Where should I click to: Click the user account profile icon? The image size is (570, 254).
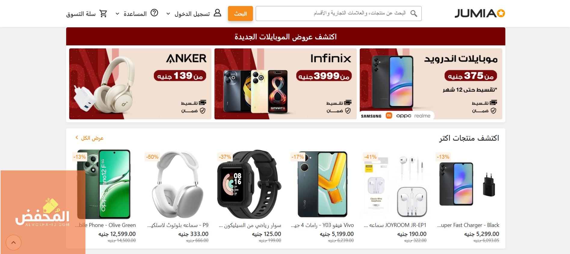pyautogui.click(x=217, y=13)
